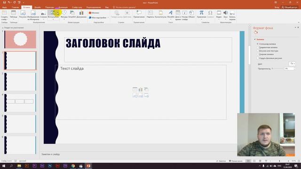Screen dimensions: 301x169
Task: Click the Создать слайд icon
Action: (4, 15)
